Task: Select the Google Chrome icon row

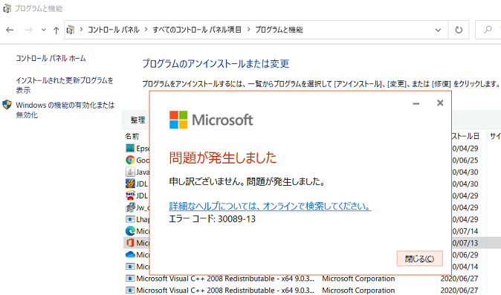Action: pyautogui.click(x=130, y=160)
